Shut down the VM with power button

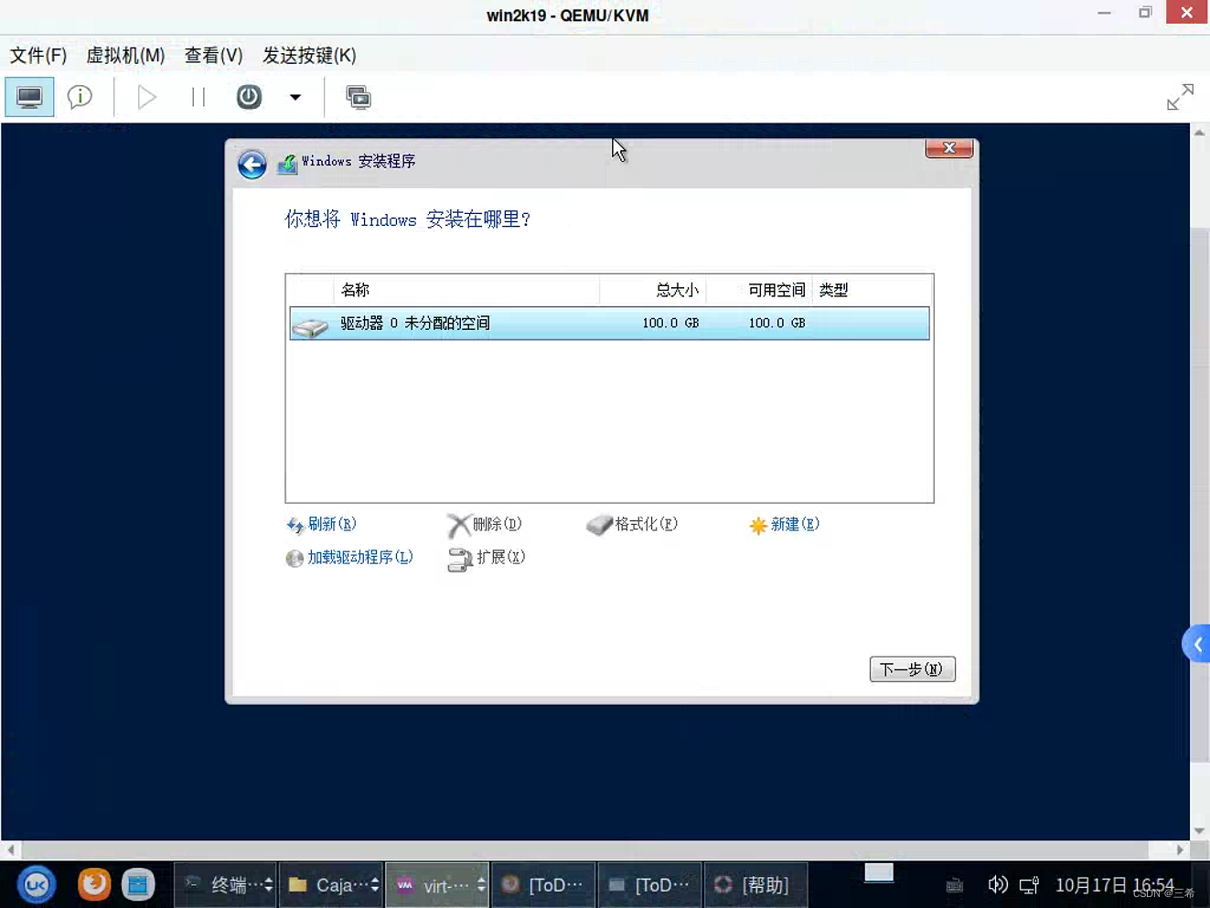[249, 97]
